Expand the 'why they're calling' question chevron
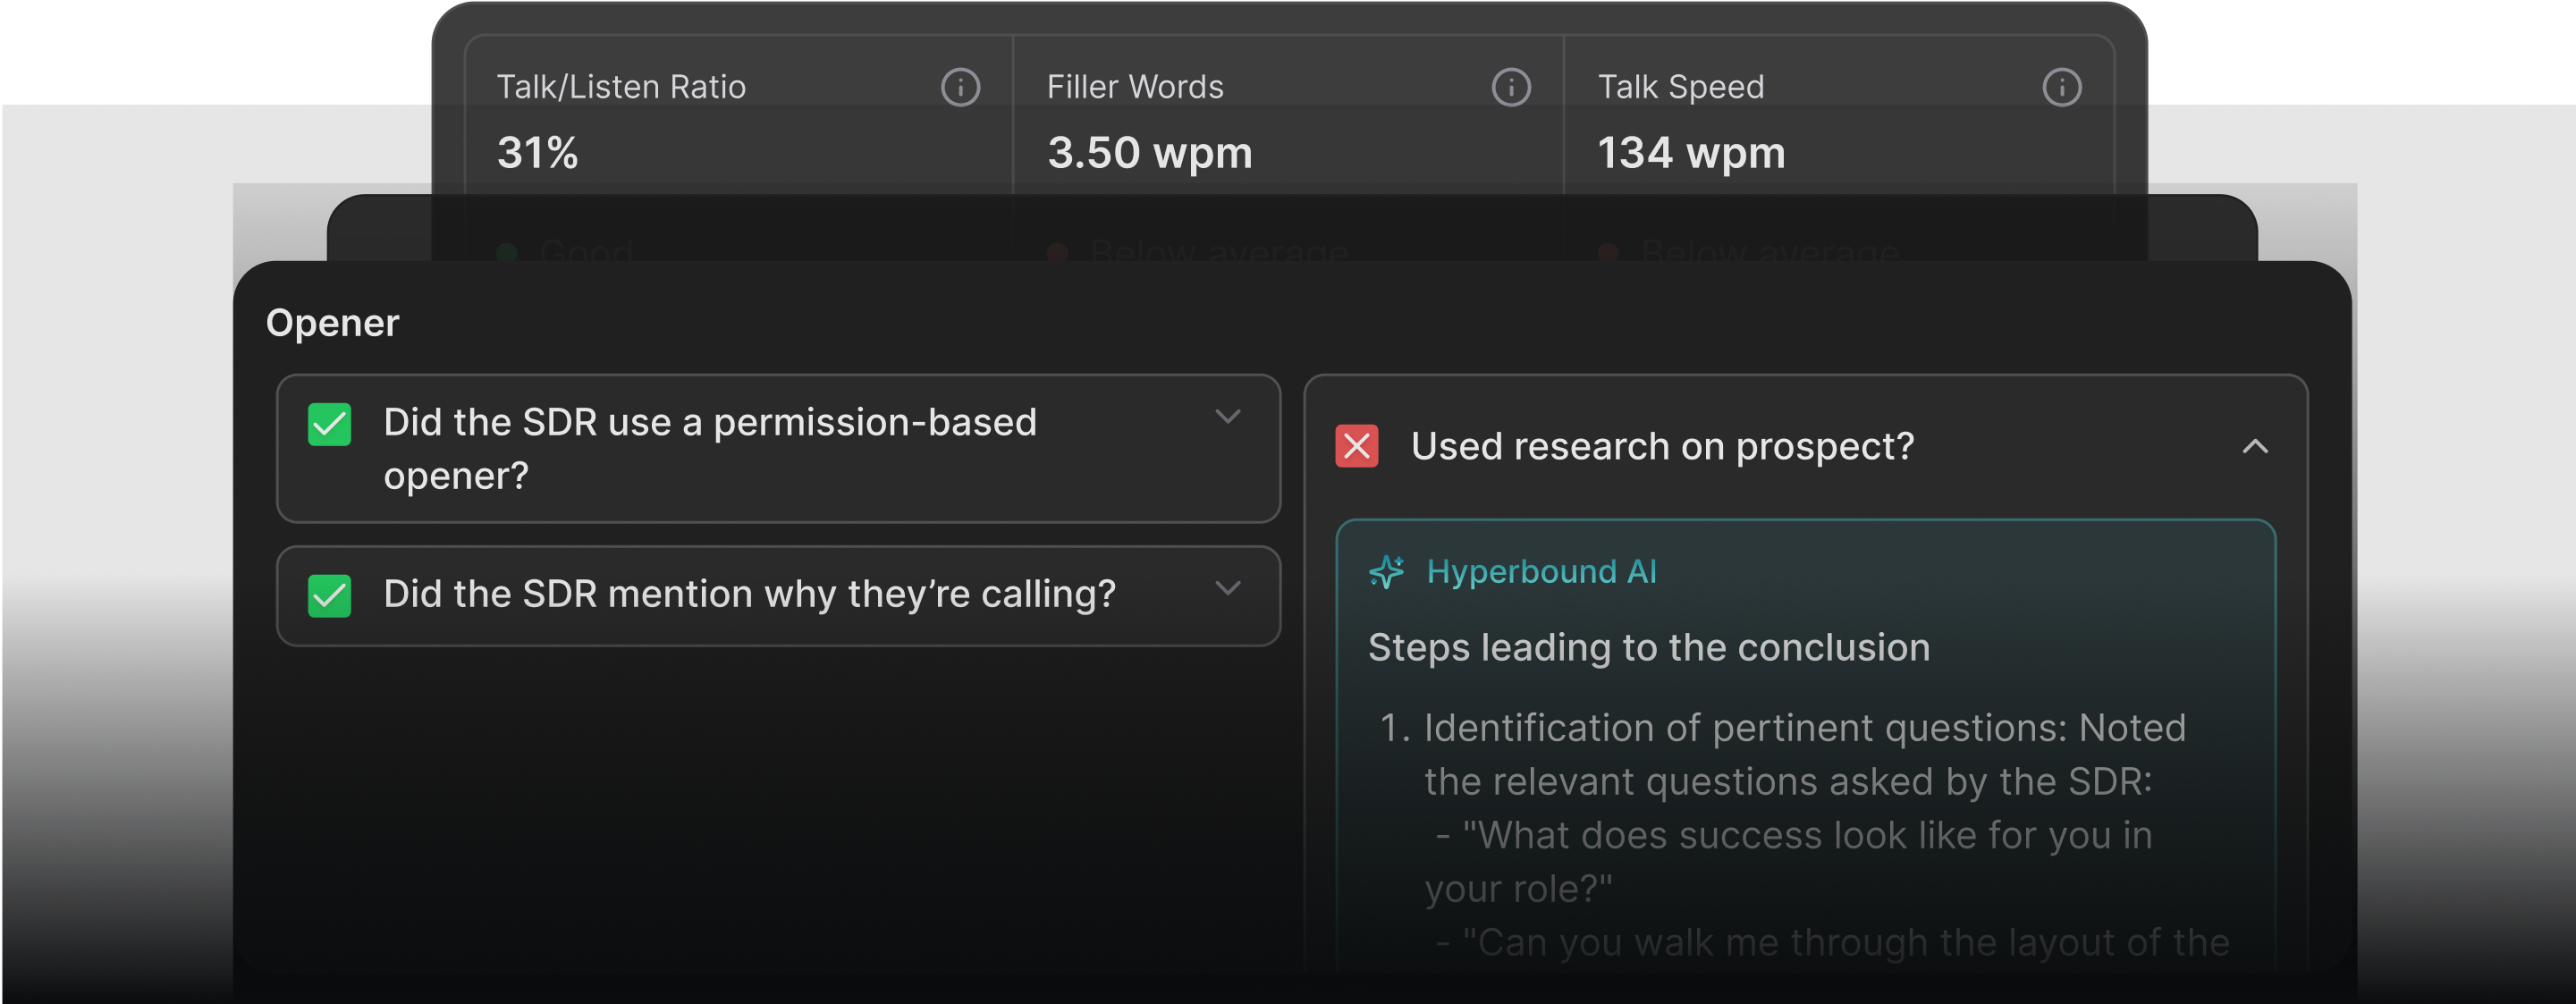 1227,588
